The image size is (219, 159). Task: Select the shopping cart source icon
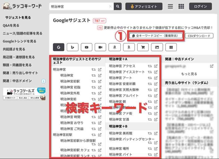143,47
